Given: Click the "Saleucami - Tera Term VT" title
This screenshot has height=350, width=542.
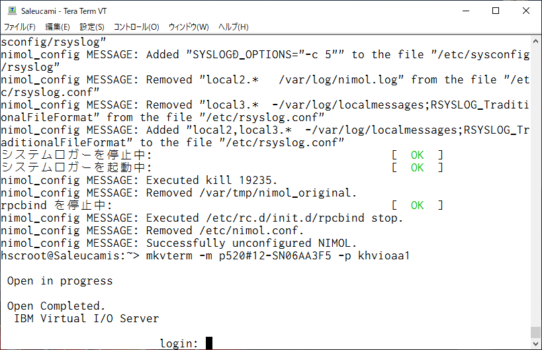Looking at the screenshot, I should tap(64, 11).
